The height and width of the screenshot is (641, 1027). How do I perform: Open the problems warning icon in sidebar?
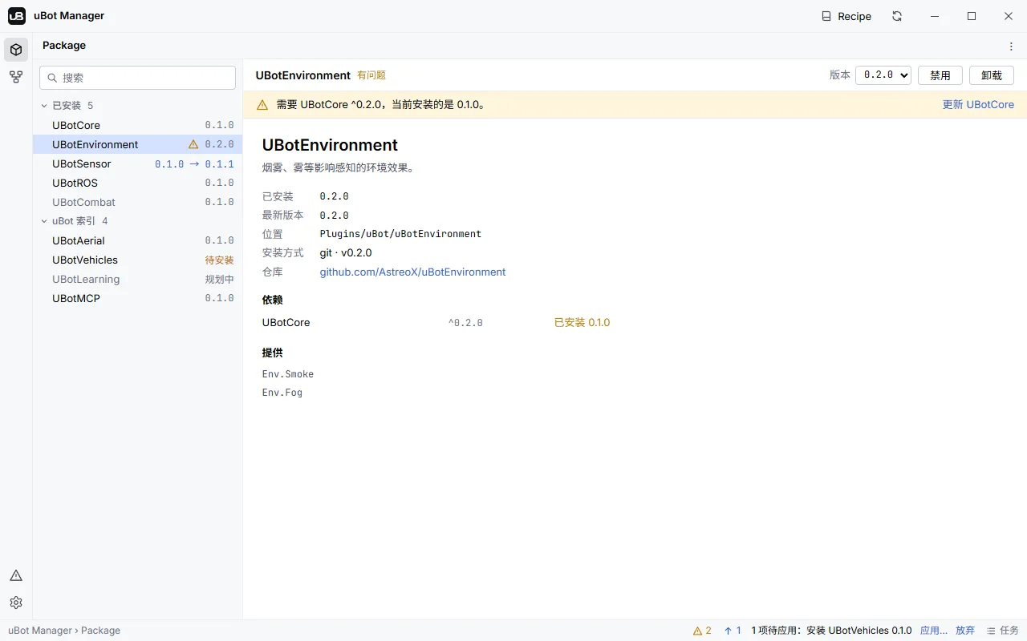pos(16,575)
